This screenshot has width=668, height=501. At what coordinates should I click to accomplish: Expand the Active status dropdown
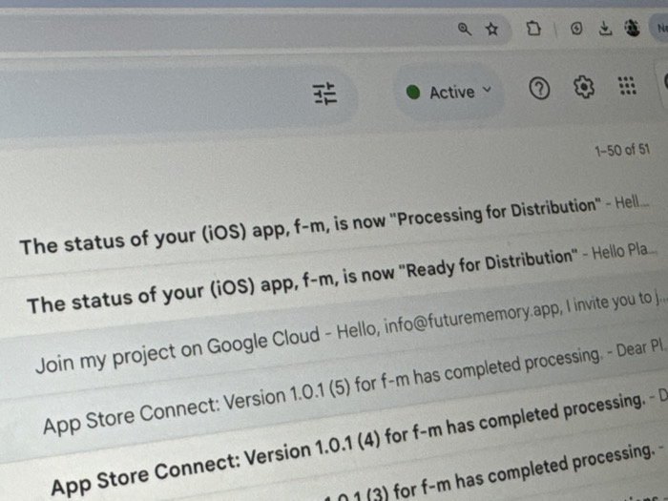(x=449, y=92)
